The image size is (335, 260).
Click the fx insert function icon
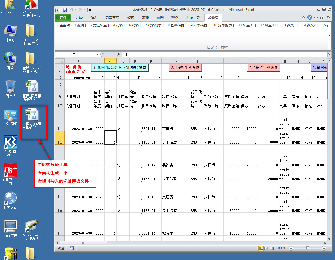point(119,54)
